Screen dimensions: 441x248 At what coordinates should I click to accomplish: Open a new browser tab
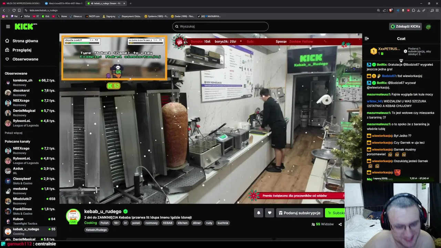[x=131, y=3]
